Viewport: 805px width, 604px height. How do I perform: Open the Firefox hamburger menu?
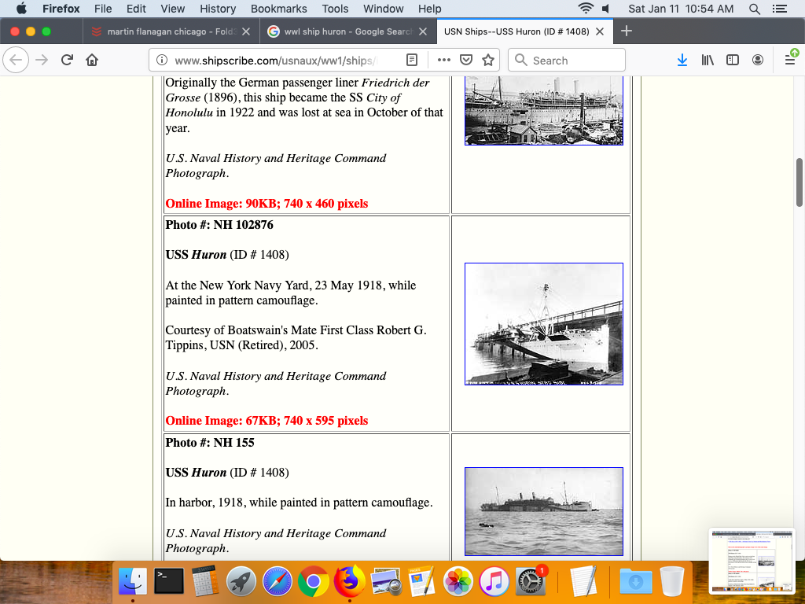pos(790,61)
